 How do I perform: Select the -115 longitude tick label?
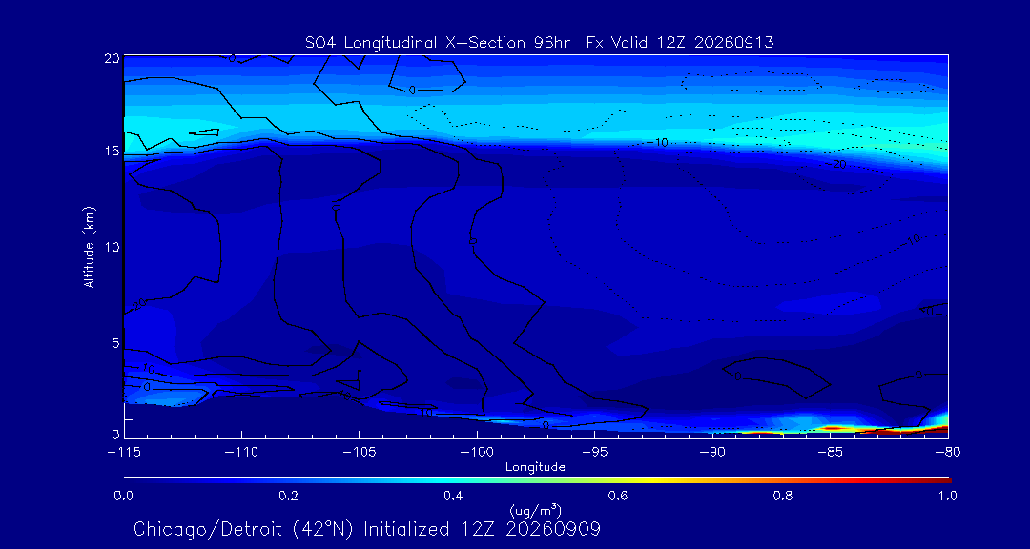(x=124, y=453)
